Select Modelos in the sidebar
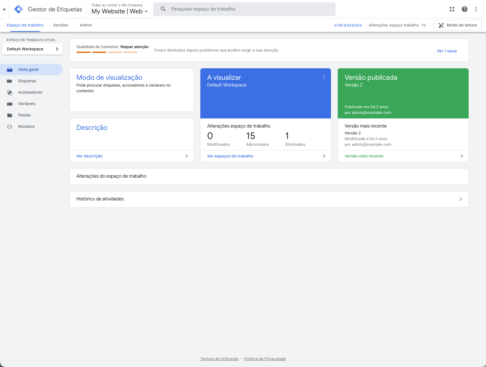Image resolution: width=486 pixels, height=367 pixels. pos(31,126)
